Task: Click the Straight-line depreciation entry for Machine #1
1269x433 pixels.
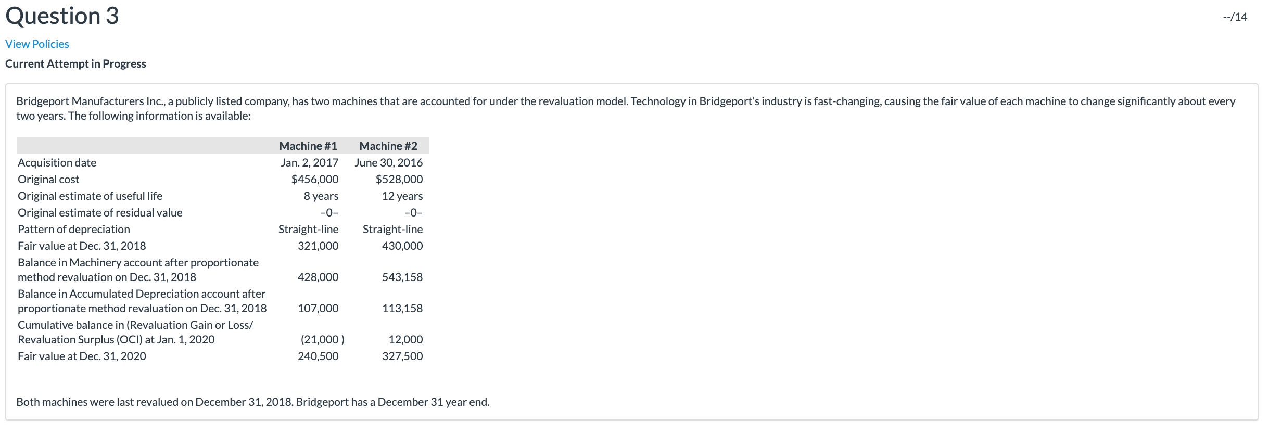Action: (308, 229)
